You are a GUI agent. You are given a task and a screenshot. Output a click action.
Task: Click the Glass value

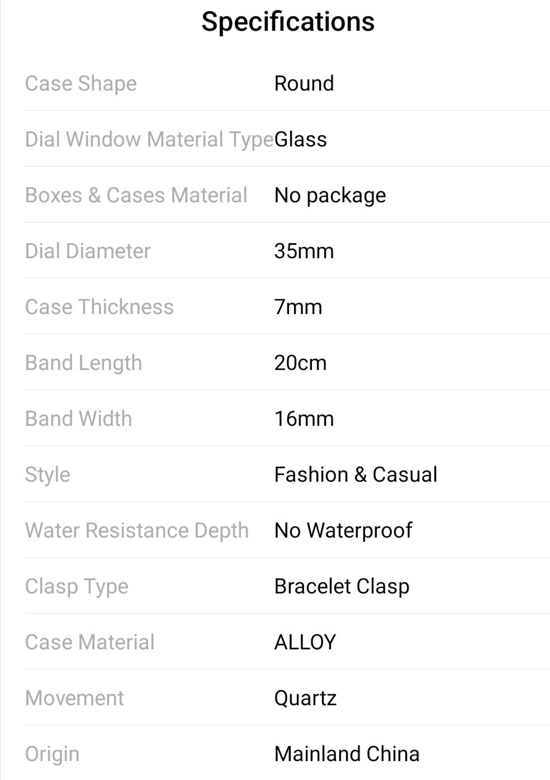click(301, 140)
